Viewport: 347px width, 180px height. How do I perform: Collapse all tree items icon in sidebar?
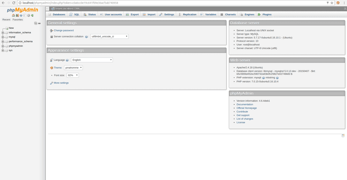pos(36,23)
